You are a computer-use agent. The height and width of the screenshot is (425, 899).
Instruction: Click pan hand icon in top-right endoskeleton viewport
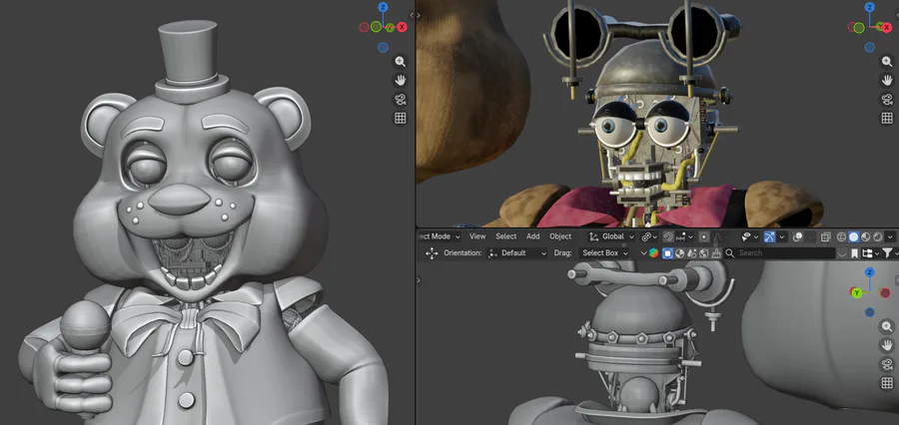(886, 80)
